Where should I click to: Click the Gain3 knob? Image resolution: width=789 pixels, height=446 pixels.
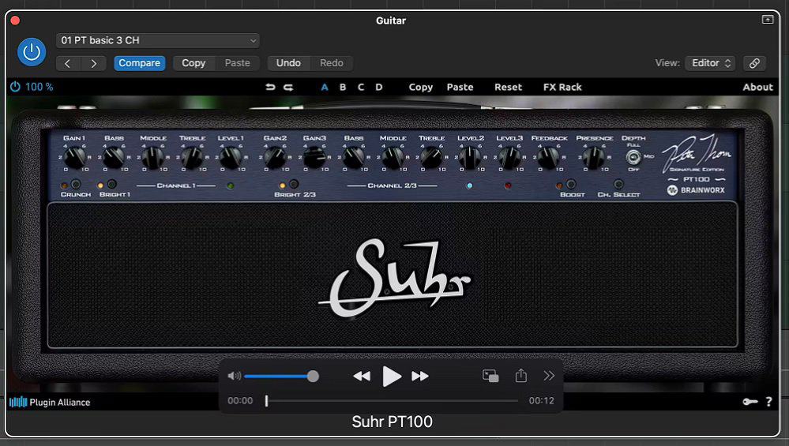[x=314, y=158]
